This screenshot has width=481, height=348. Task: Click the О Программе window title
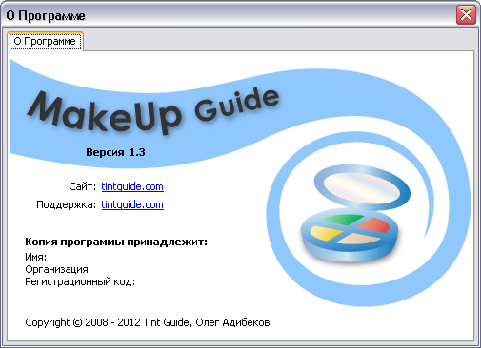pos(46,16)
